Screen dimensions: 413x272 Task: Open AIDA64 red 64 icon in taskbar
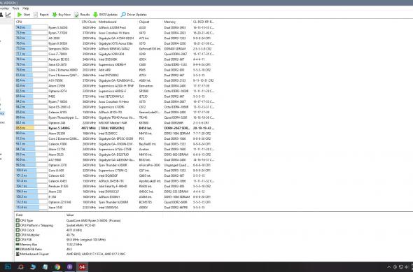82,267
